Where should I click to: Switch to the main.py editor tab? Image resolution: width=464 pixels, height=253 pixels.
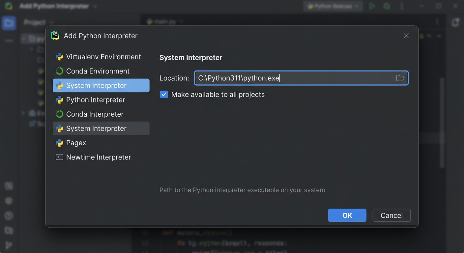pyautogui.click(x=165, y=22)
